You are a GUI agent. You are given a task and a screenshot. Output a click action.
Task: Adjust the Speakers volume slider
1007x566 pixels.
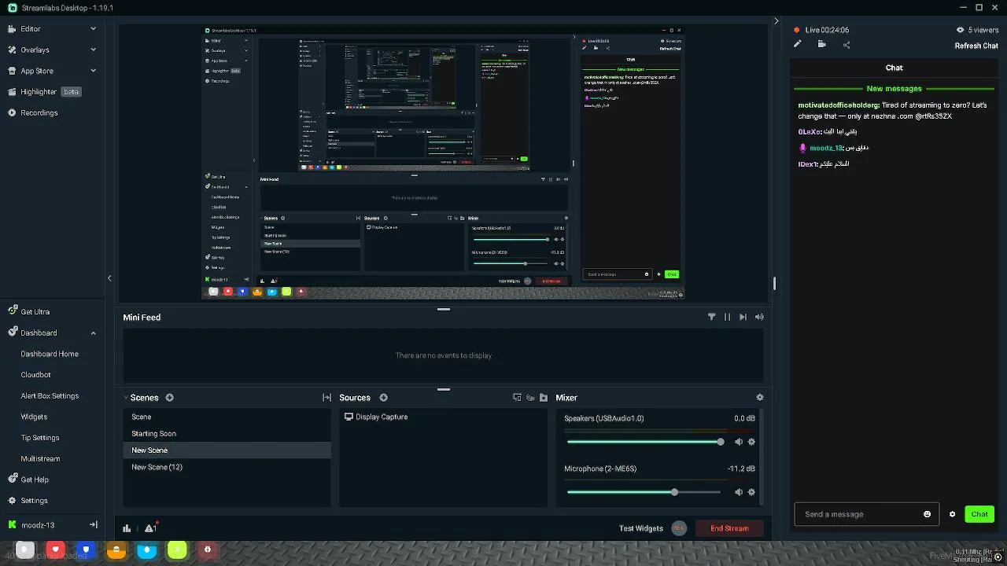point(644,442)
